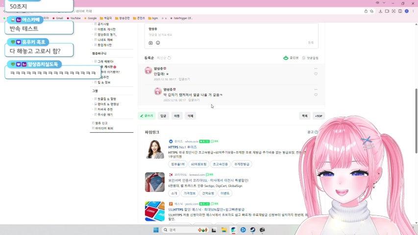Refresh the comment list via circular arrow

[169, 58]
